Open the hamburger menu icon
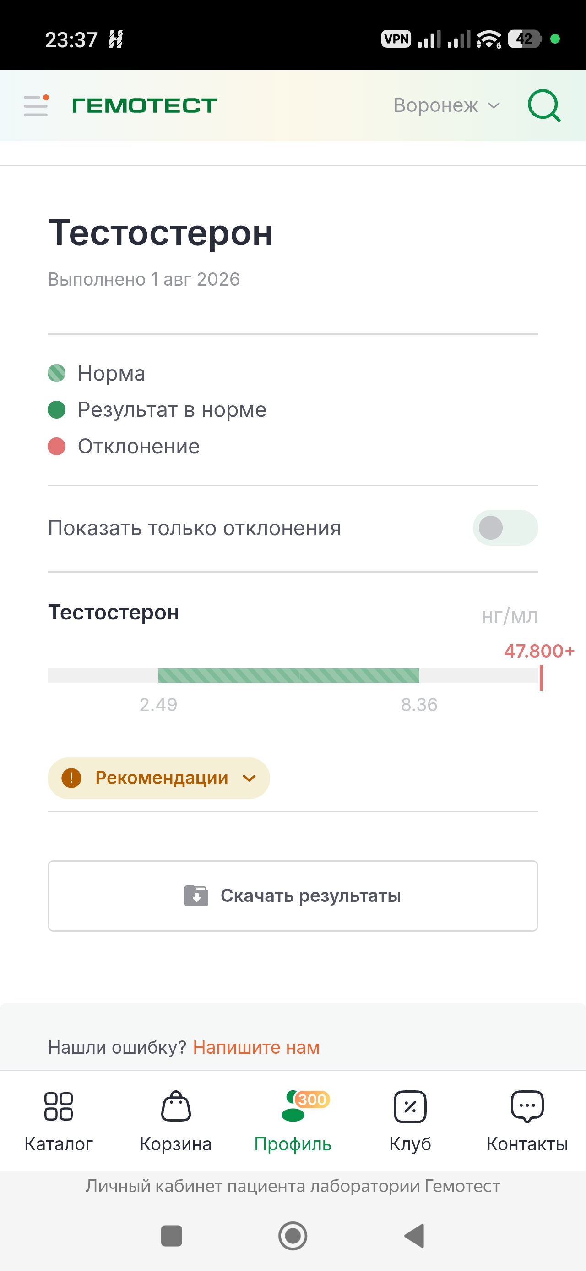This screenshot has height=1271, width=586. (37, 105)
